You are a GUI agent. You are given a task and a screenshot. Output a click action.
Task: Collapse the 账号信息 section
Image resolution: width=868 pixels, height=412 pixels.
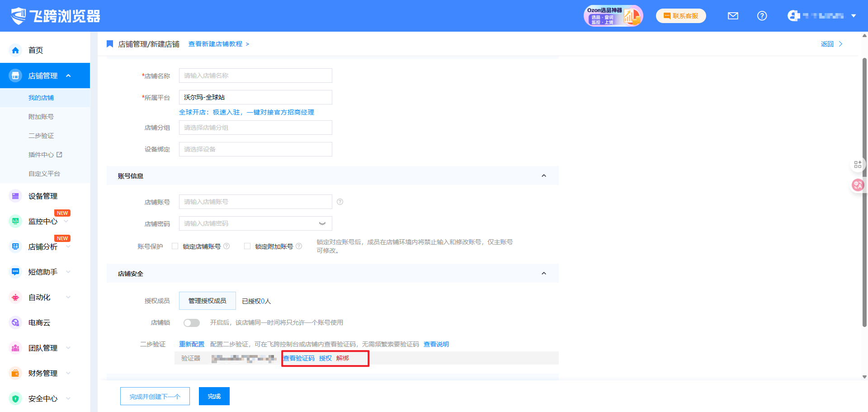[543, 176]
